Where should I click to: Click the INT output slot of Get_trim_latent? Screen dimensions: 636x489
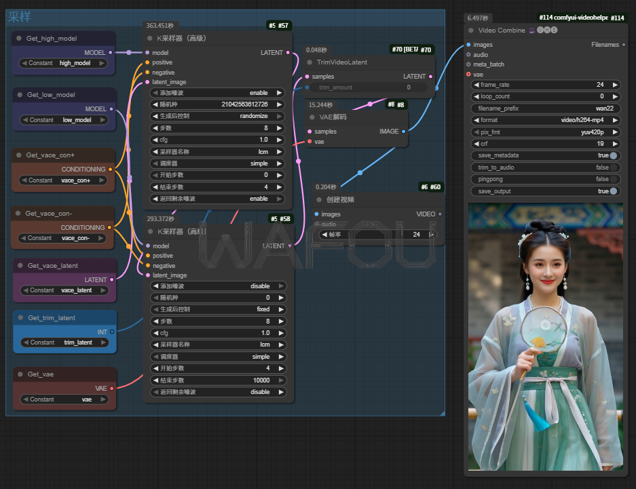point(112,332)
